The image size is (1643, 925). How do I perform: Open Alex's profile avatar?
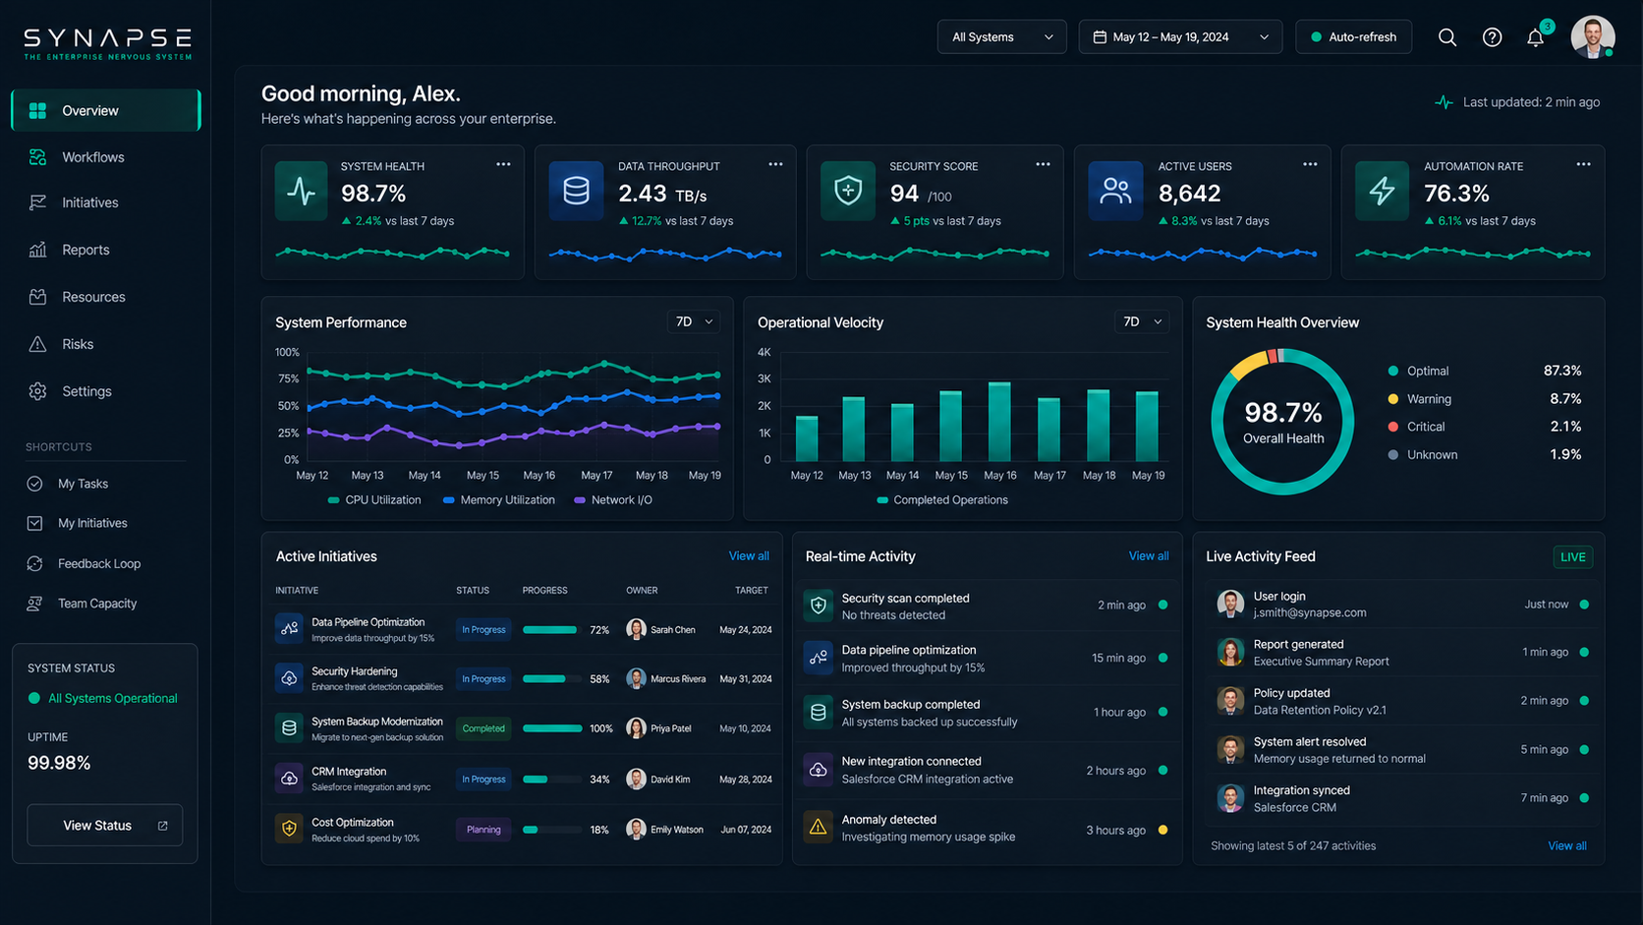point(1593,37)
